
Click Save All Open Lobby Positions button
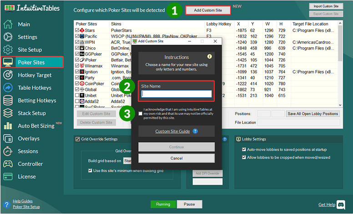pos(313,114)
